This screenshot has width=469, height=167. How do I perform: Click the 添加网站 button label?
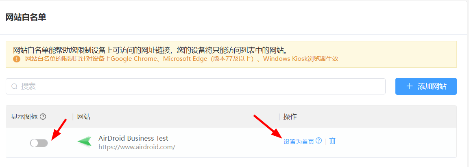point(432,86)
